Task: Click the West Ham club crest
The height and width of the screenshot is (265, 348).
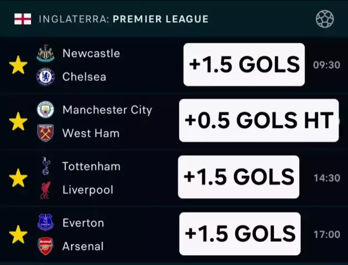Action: (45, 133)
